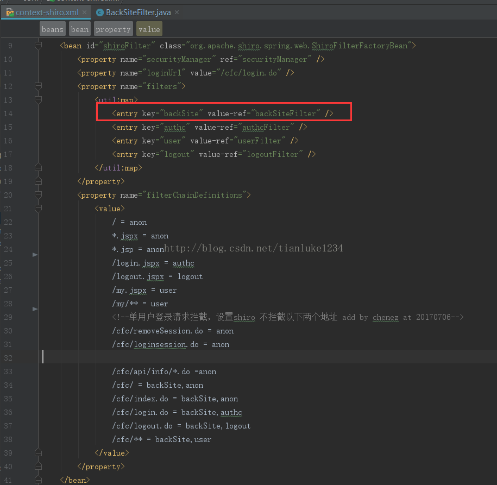Click the '/my/** = user' line

click(140, 304)
